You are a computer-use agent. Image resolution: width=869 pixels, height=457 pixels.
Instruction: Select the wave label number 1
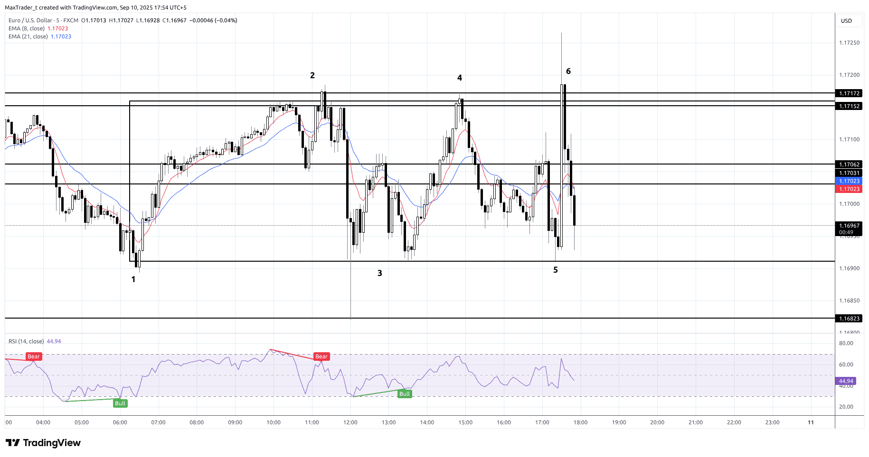click(x=133, y=280)
